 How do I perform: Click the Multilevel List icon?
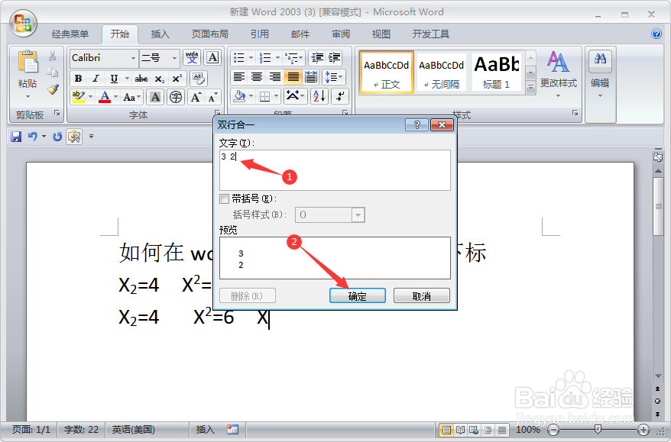[x=293, y=58]
